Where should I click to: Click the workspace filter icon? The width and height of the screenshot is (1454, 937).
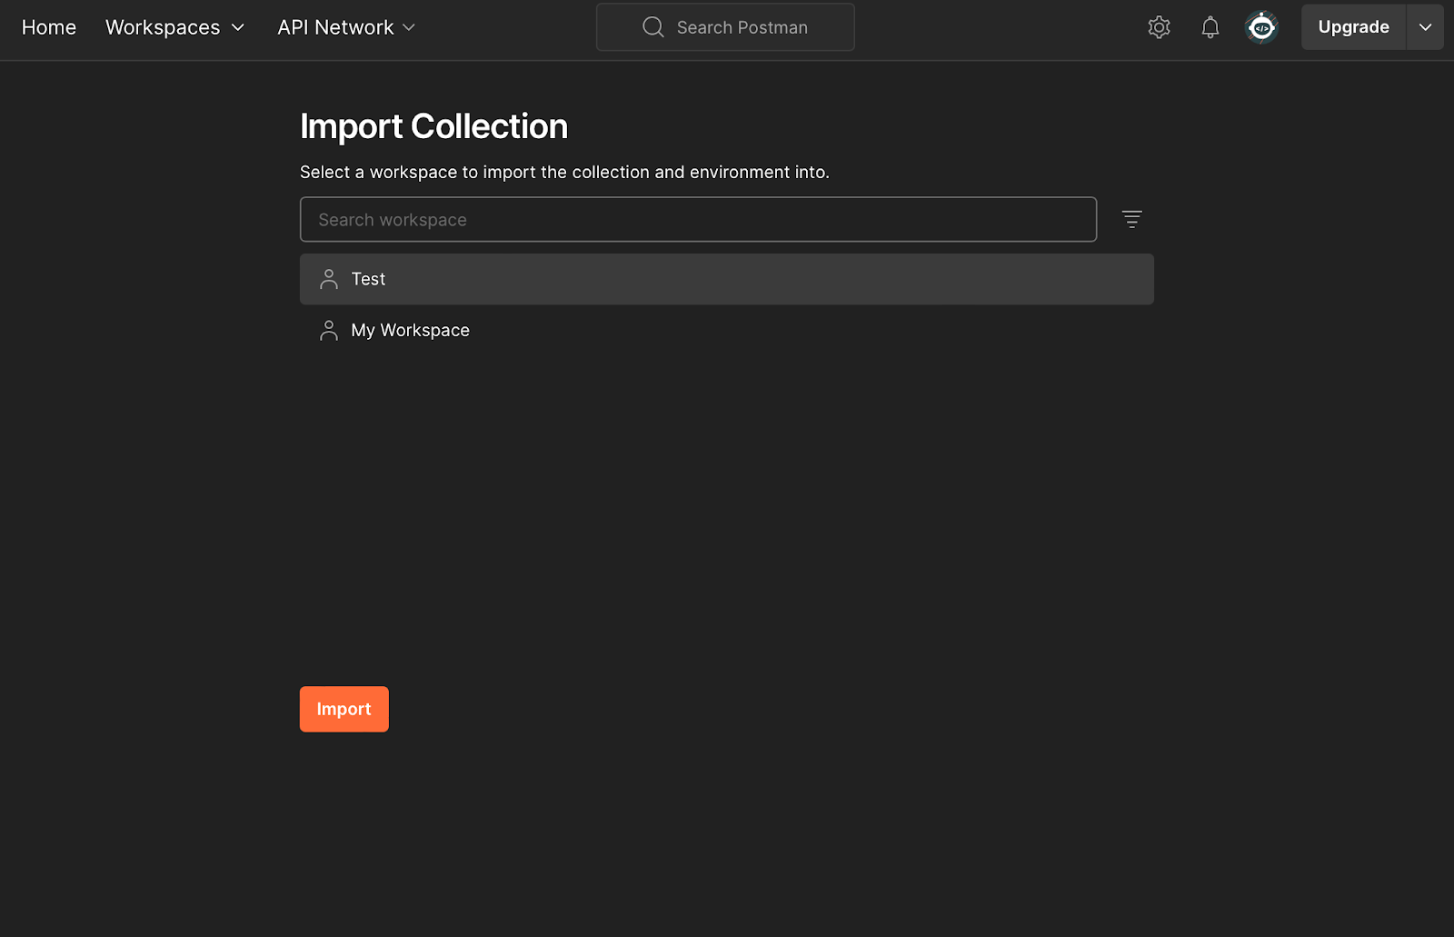tap(1131, 219)
